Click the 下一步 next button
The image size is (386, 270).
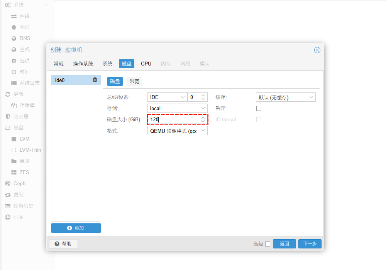310,244
